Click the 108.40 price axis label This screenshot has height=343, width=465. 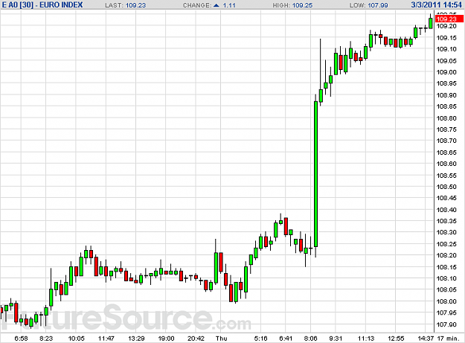coord(446,210)
